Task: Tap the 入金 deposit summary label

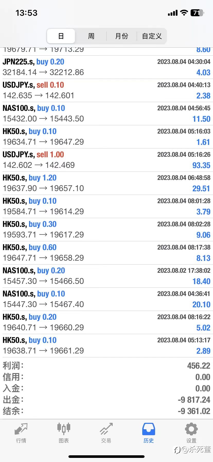Action: [x=13, y=388]
